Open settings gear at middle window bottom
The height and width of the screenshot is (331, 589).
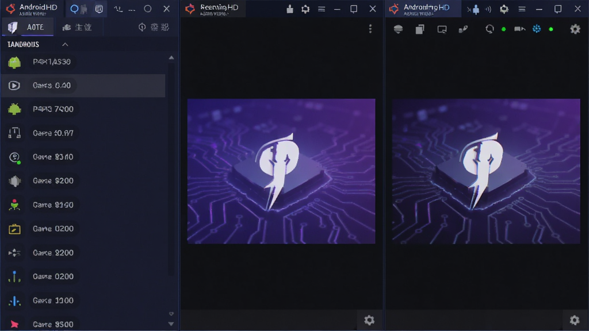click(369, 320)
